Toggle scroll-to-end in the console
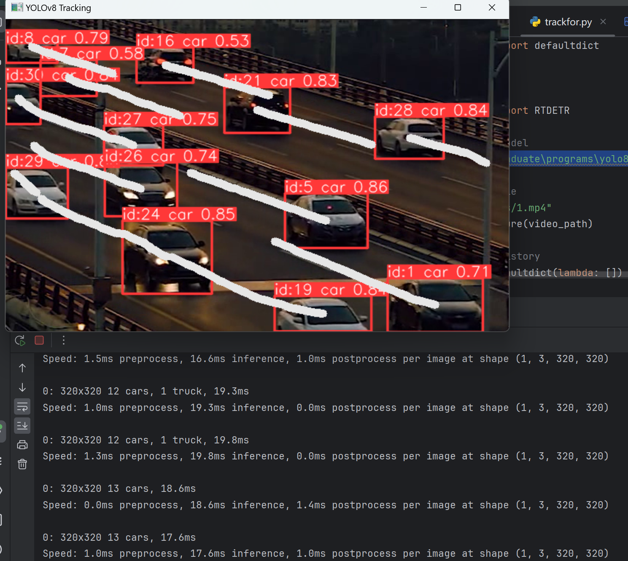Viewport: 628px width, 561px height. pos(22,426)
